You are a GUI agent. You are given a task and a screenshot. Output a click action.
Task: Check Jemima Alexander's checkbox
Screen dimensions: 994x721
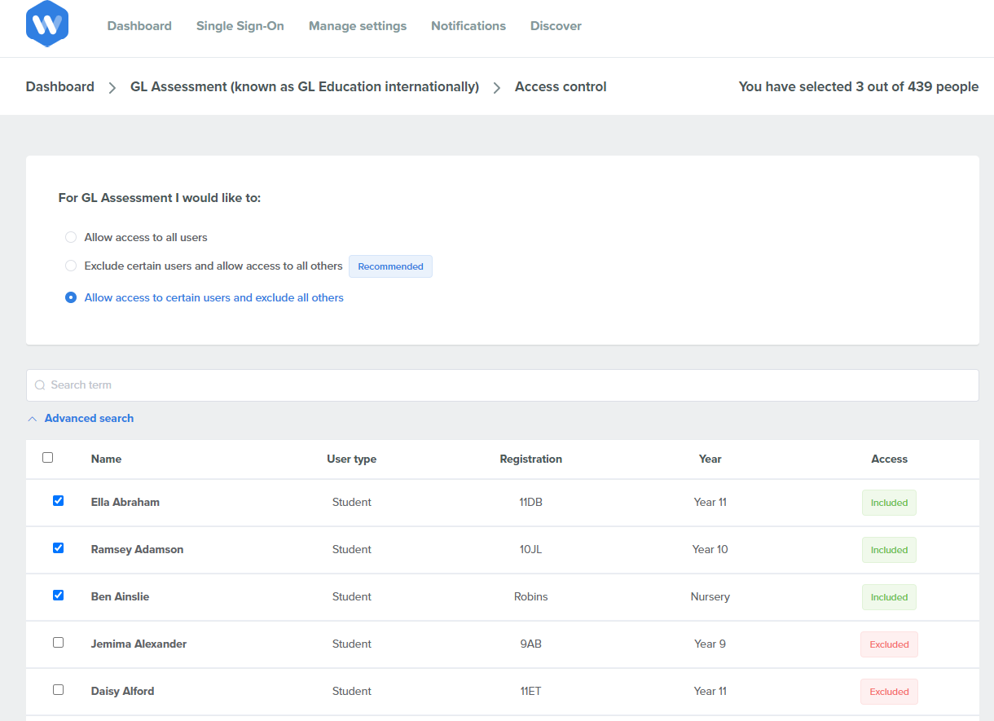[58, 643]
